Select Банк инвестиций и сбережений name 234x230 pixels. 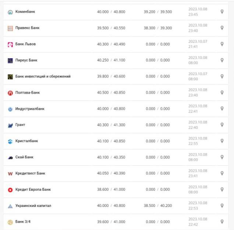coord(43,77)
